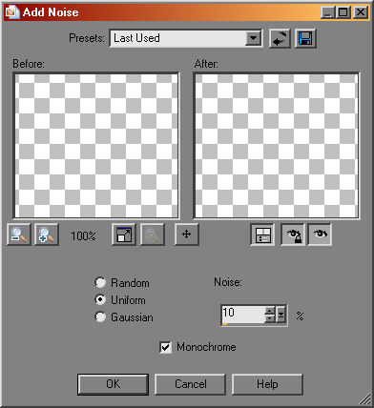Click the Before preview pane
The width and height of the screenshot is (374, 408).
click(96, 146)
